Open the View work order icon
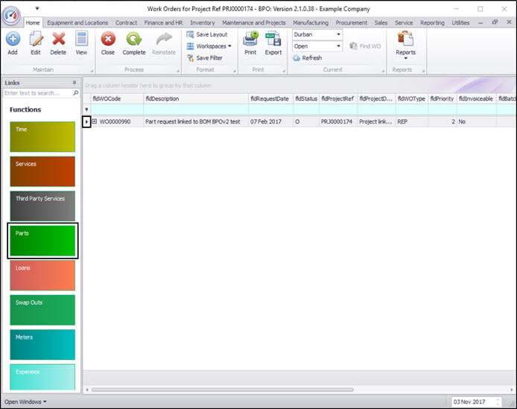The height and width of the screenshot is (409, 517). [81, 39]
